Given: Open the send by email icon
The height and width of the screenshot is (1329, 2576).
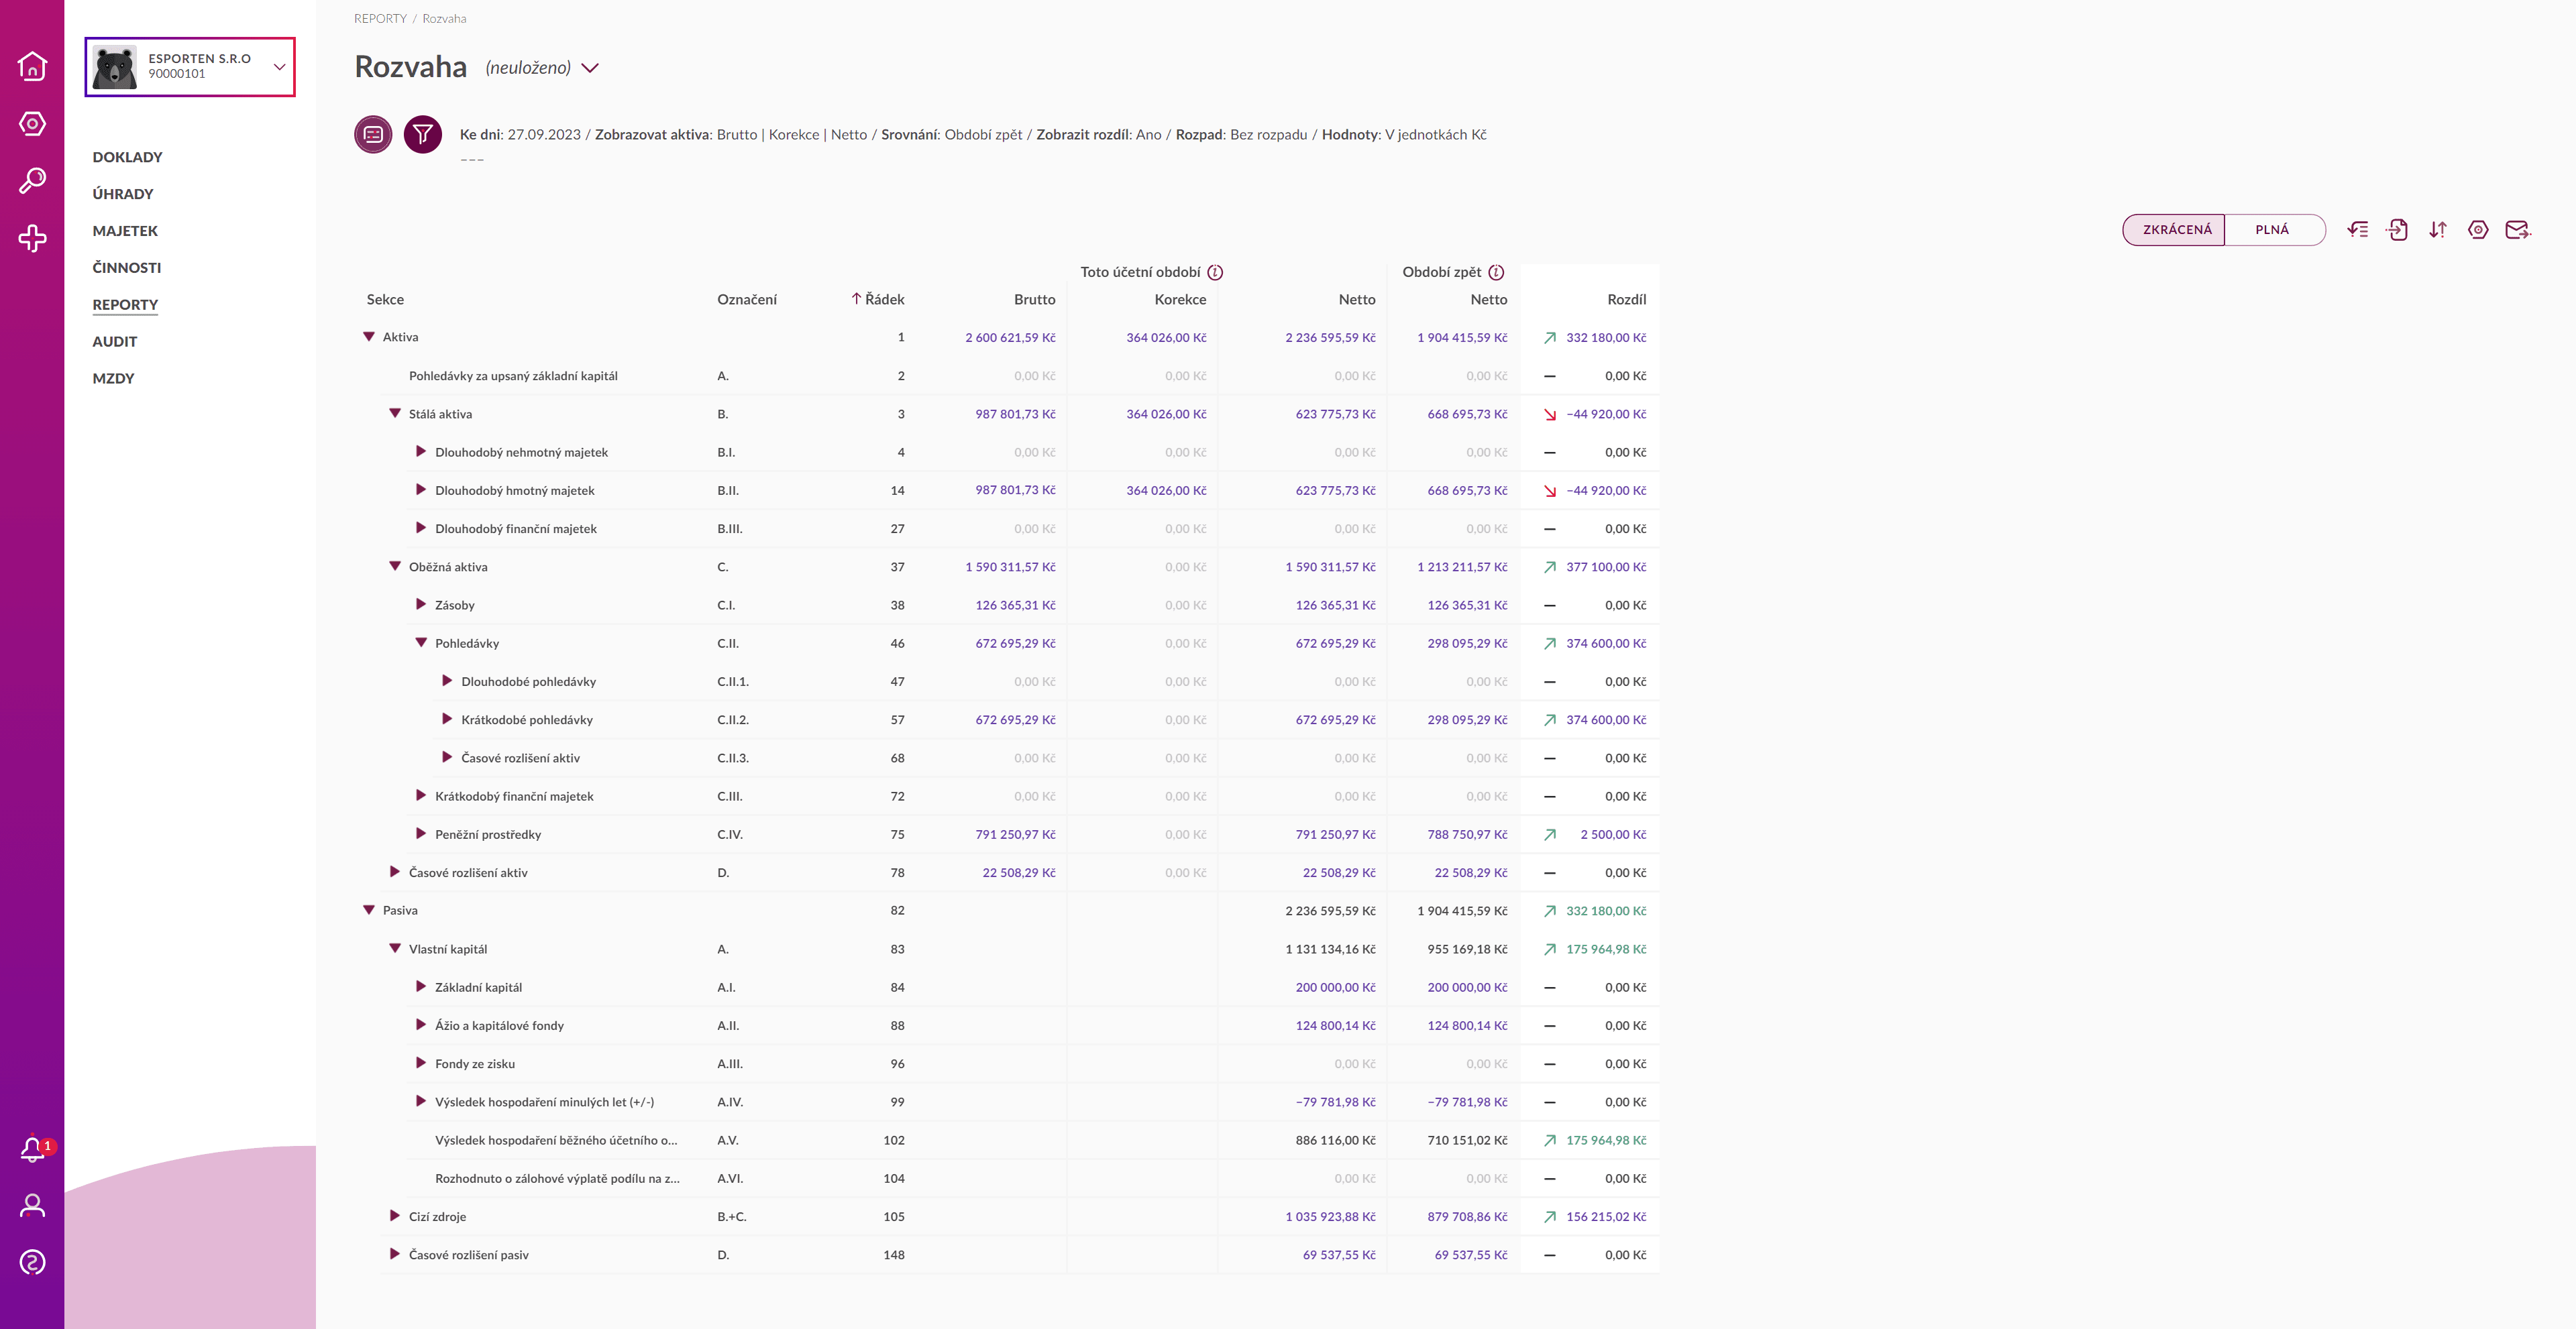Looking at the screenshot, I should pyautogui.click(x=2519, y=230).
